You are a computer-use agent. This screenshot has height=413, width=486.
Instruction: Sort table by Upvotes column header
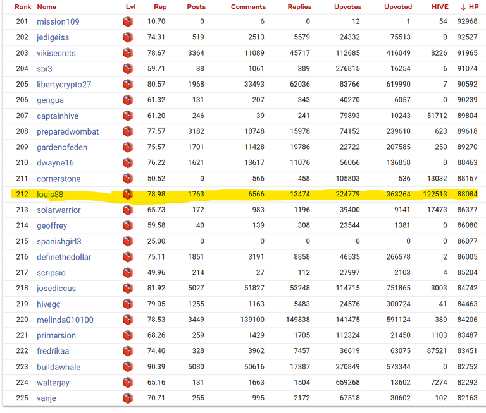coord(348,7)
